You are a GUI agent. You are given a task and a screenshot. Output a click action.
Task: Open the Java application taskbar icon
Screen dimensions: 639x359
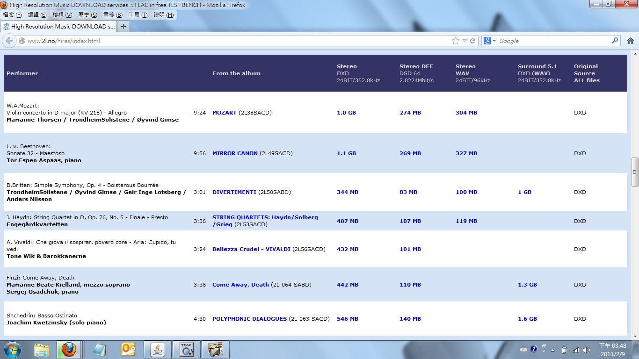[158, 350]
